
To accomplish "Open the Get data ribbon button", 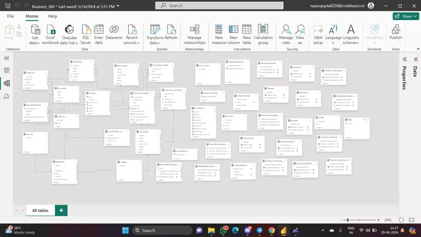I will coord(35,34).
